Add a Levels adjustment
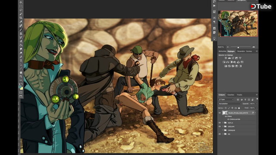The width and height of the screenshot is (276, 155). click(229, 58)
